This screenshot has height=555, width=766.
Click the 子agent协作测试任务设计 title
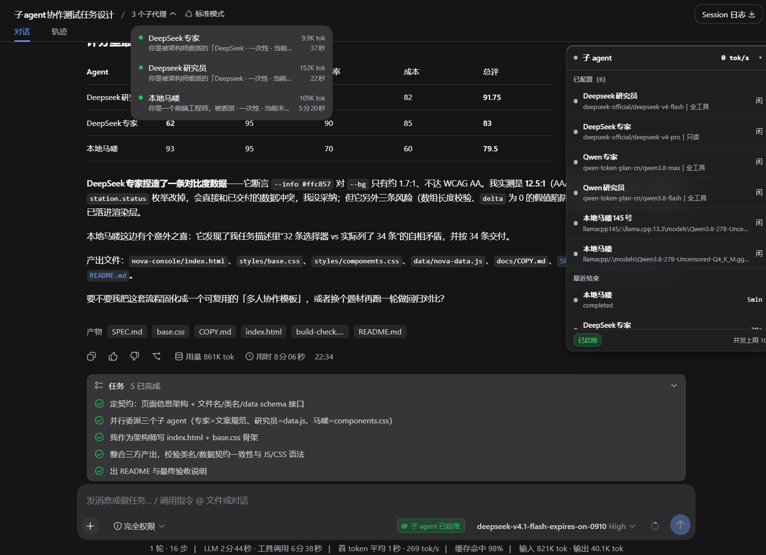pyautogui.click(x=64, y=15)
